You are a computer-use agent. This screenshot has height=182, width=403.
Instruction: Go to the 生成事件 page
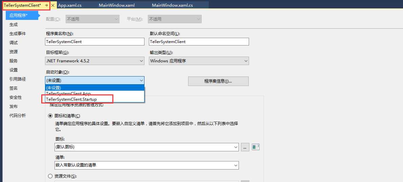tap(18, 33)
